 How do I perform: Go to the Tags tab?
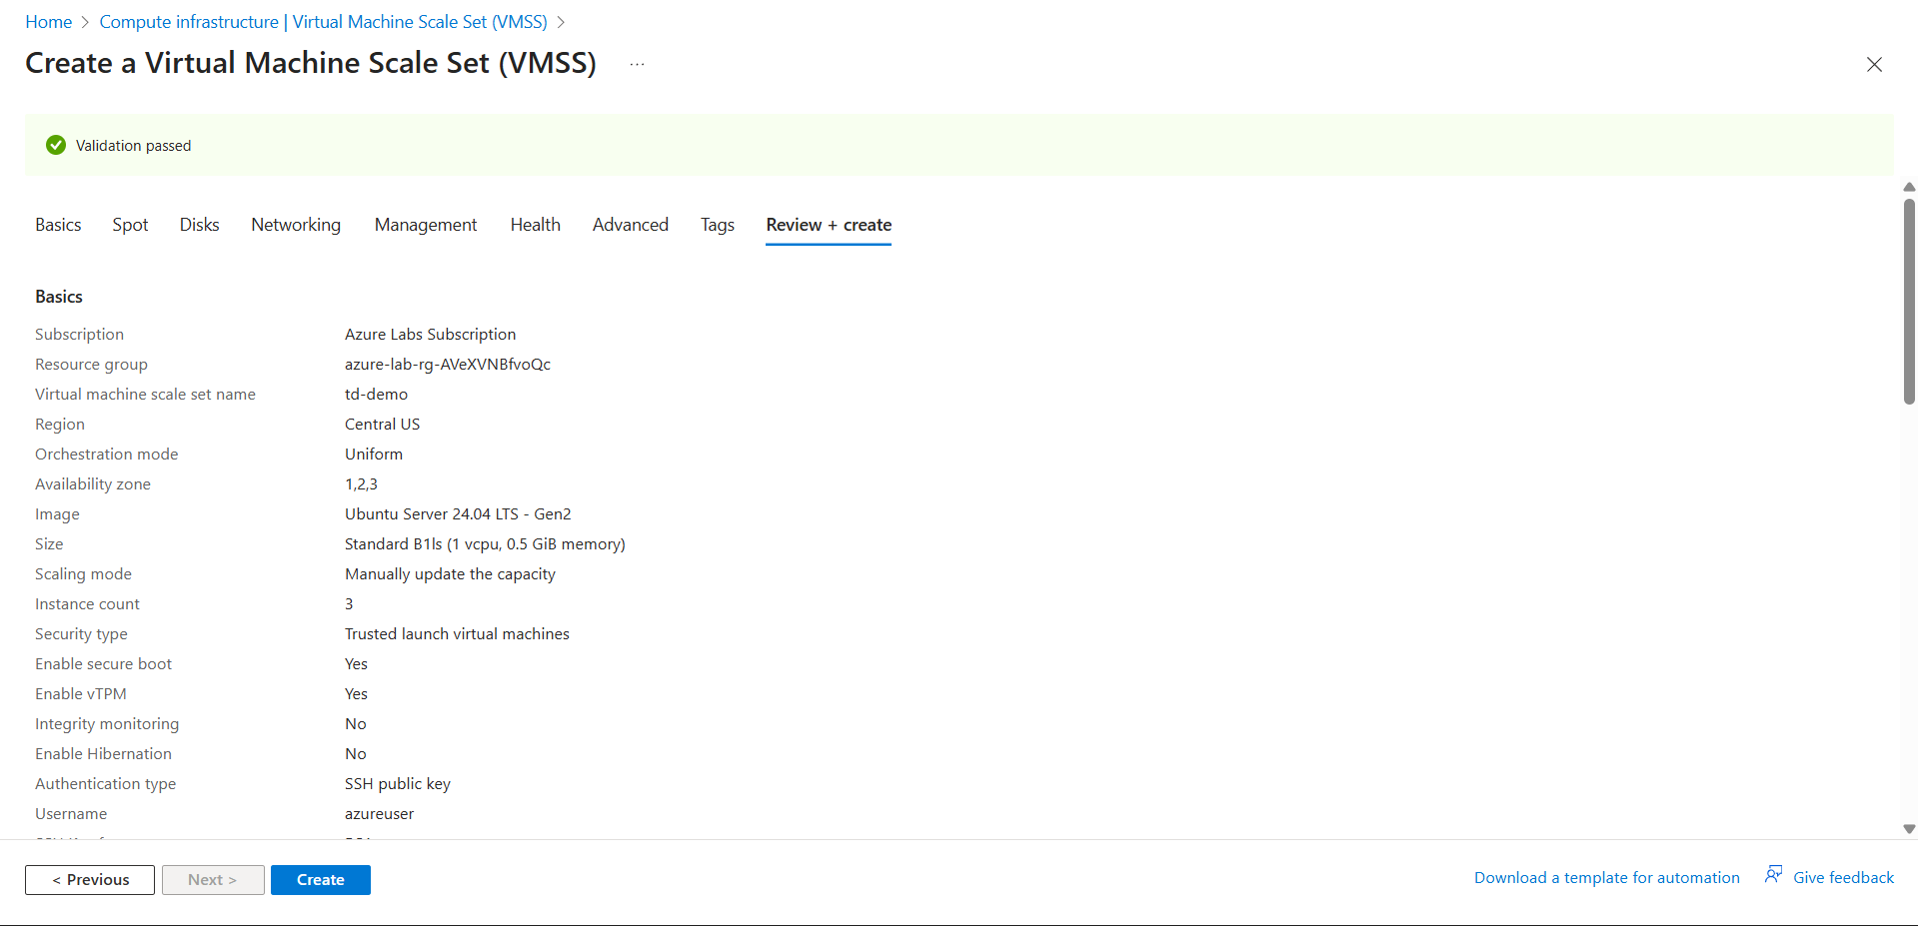[x=717, y=225]
